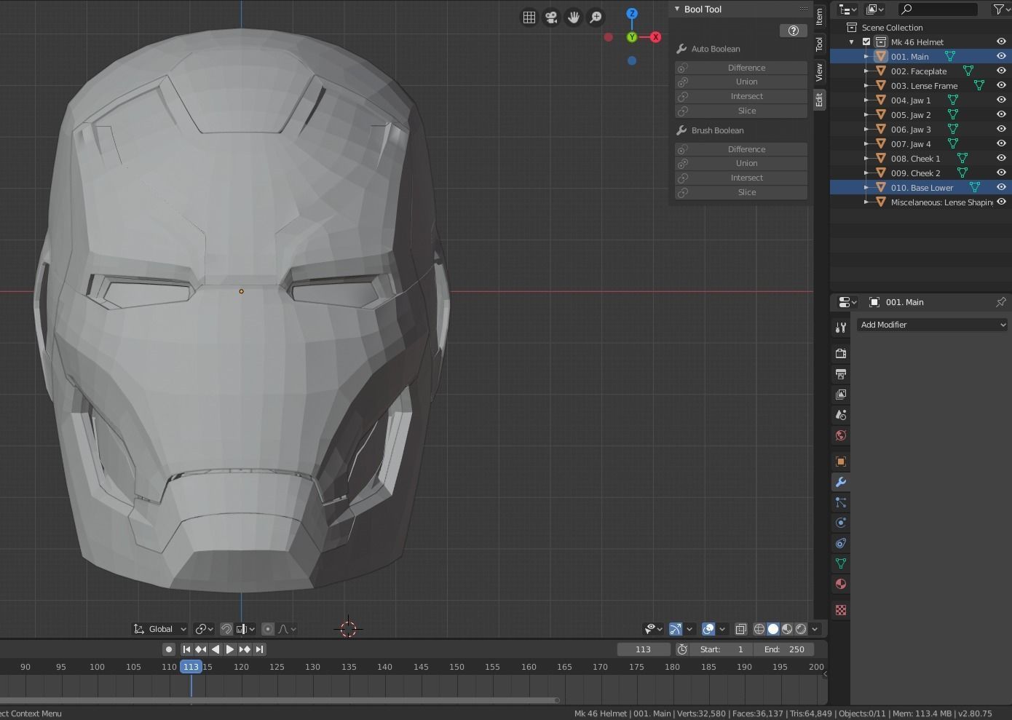Image resolution: width=1012 pixels, height=720 pixels.
Task: Open the Modifiers wrench properties tab
Action: [841, 482]
